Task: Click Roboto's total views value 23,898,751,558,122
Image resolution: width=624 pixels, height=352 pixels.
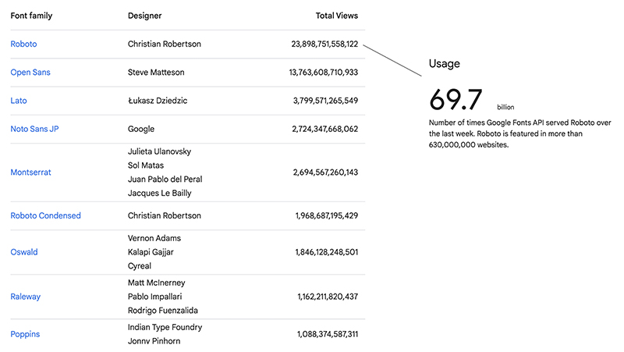Action: coord(324,44)
